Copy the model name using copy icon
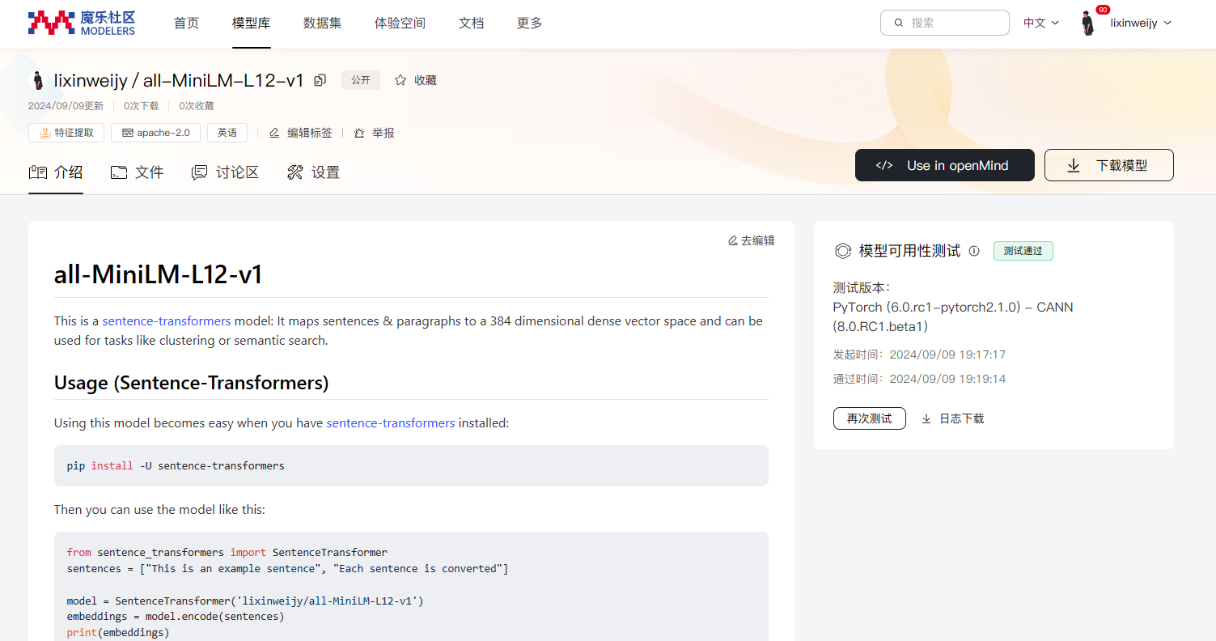The image size is (1216, 641). click(x=320, y=80)
